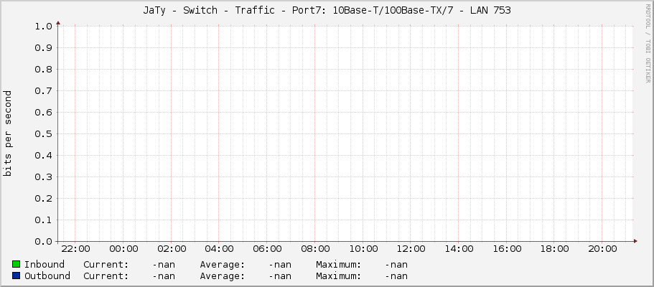The image size is (654, 287).
Task: Click the blue Outbound legend swatch
Action: [17, 276]
